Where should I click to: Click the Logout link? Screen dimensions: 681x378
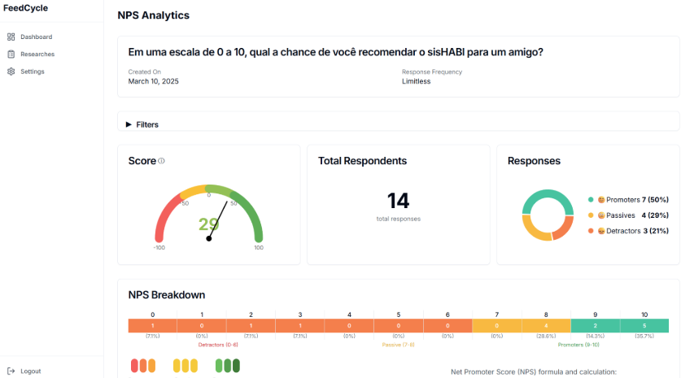click(x=24, y=371)
